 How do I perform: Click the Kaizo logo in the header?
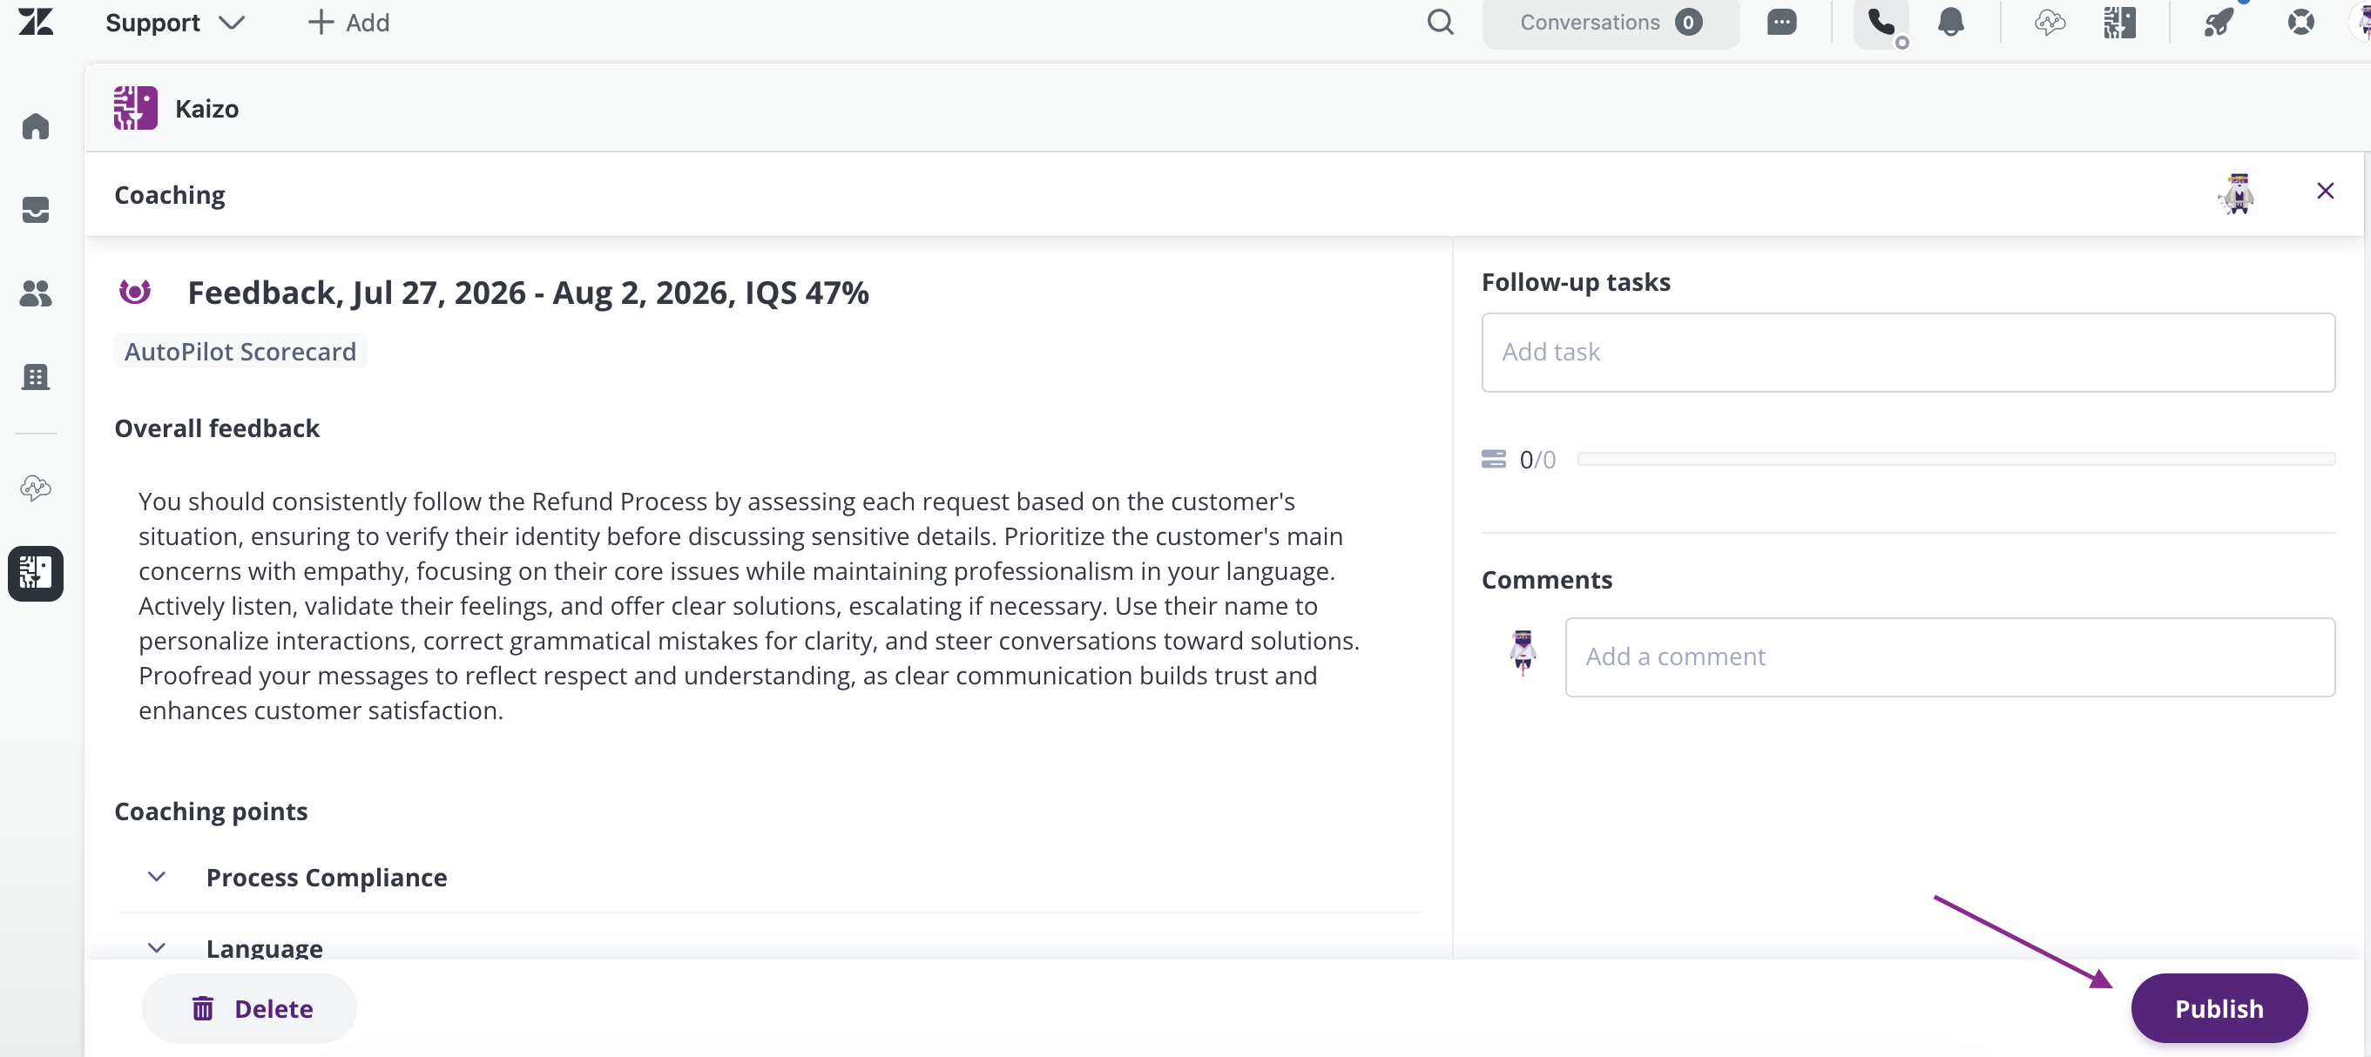[x=135, y=108]
